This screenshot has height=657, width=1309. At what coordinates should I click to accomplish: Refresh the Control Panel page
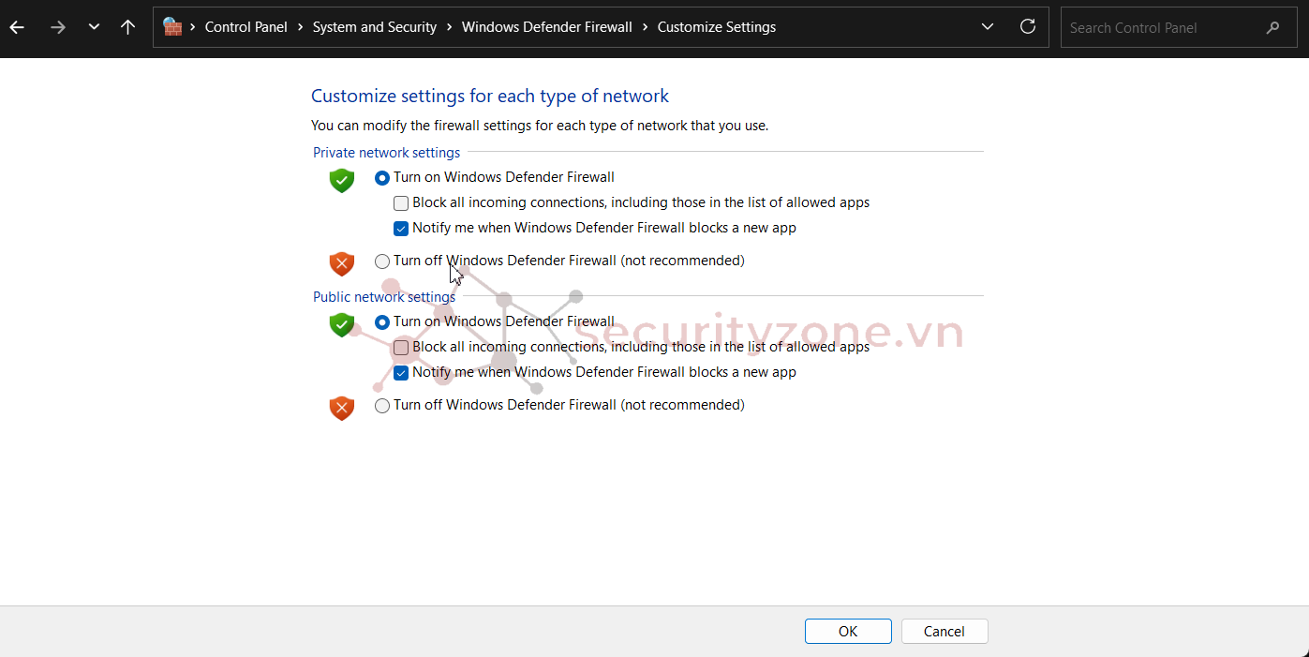tap(1028, 27)
